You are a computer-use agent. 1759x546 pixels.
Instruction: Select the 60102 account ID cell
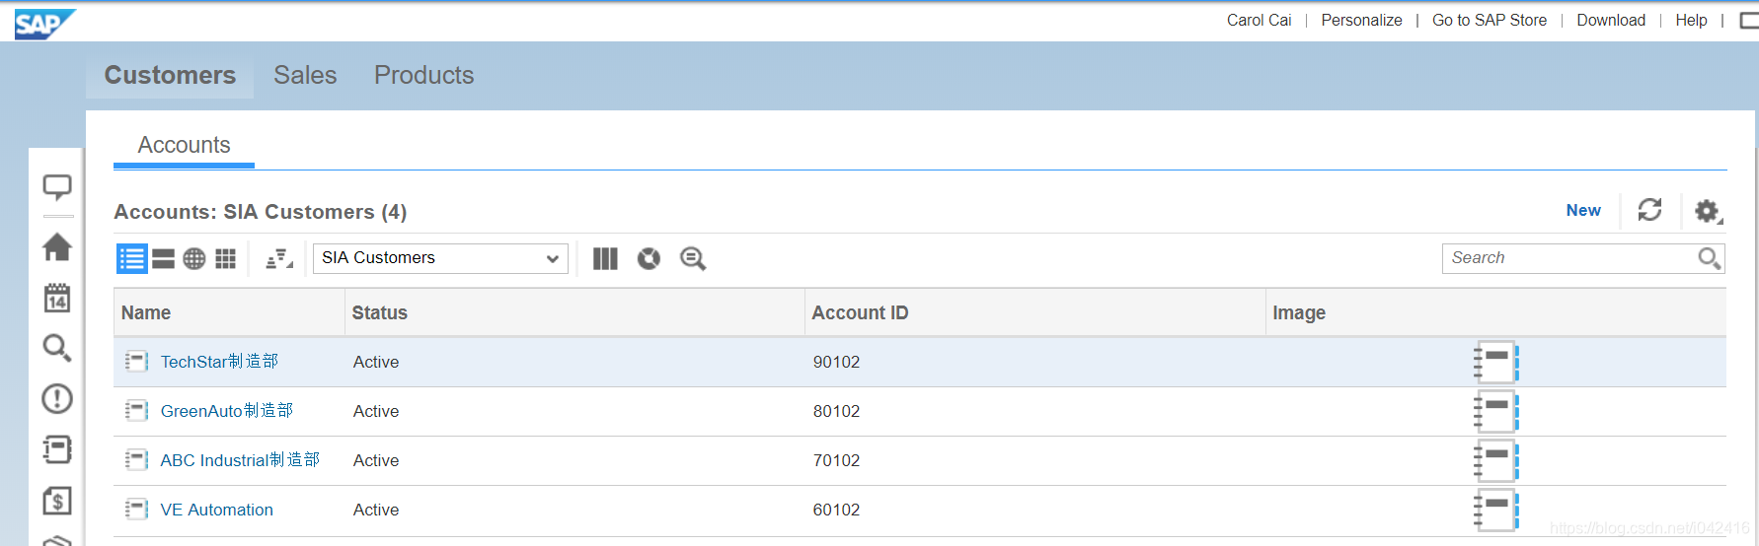836,510
